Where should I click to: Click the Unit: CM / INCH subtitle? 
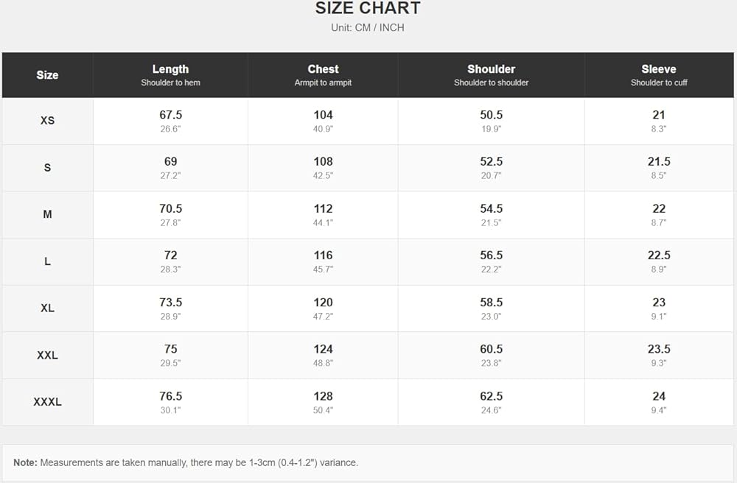[x=368, y=28]
